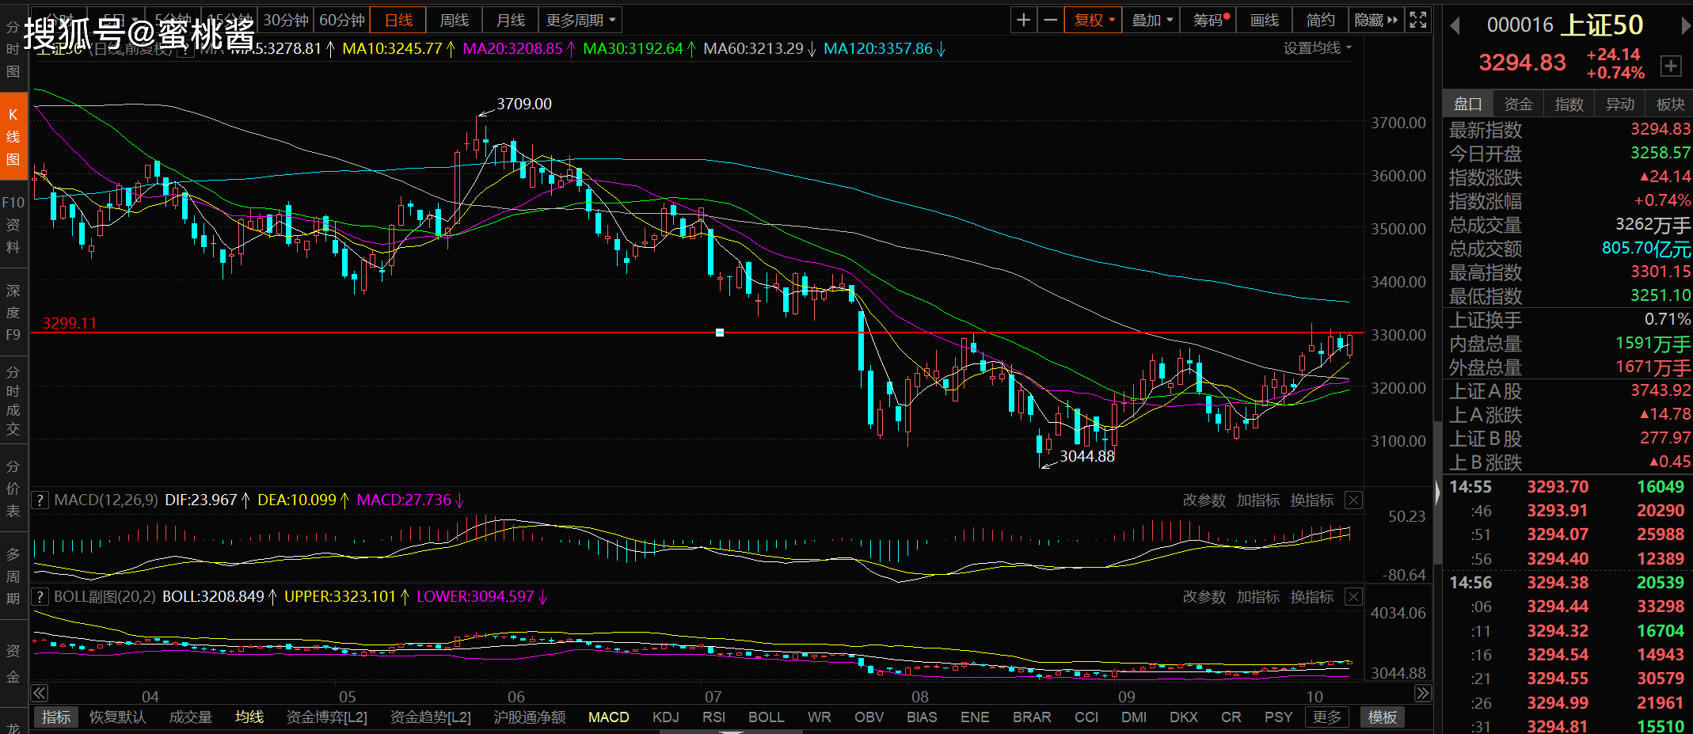This screenshot has height=734, width=1693.
Task: Select 日线 daily period tab
Action: tap(399, 20)
